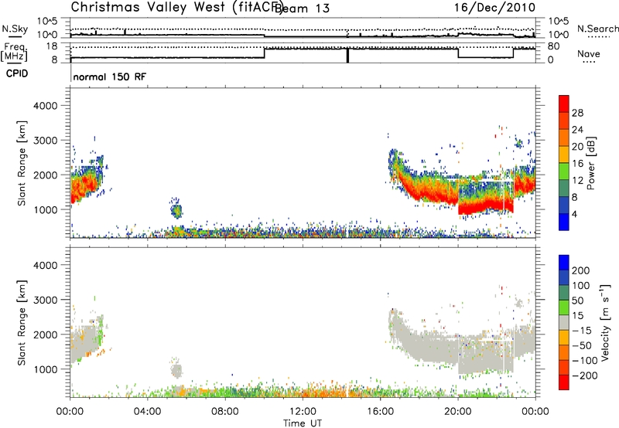Click the 4000 tick in the power panel
This screenshot has height=428, width=619.
coord(46,106)
